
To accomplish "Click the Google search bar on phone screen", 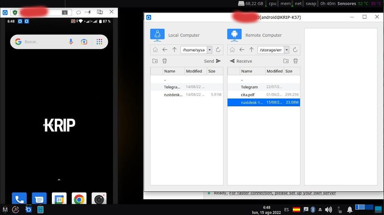I will pos(59,42).
